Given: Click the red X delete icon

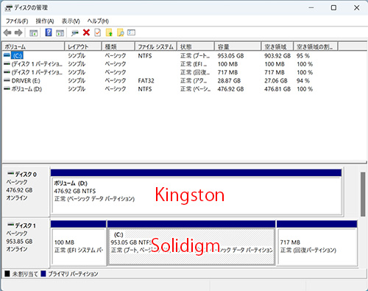Looking at the screenshot, I should (x=86, y=32).
